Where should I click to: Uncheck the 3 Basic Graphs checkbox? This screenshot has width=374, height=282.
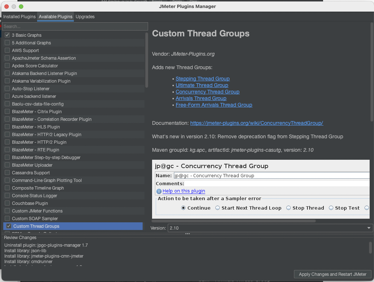point(7,35)
